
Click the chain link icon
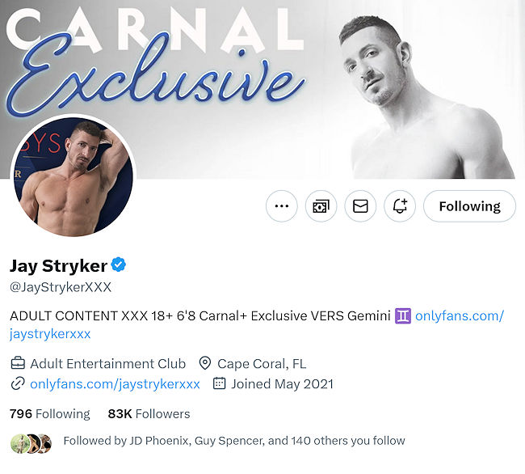click(x=17, y=383)
